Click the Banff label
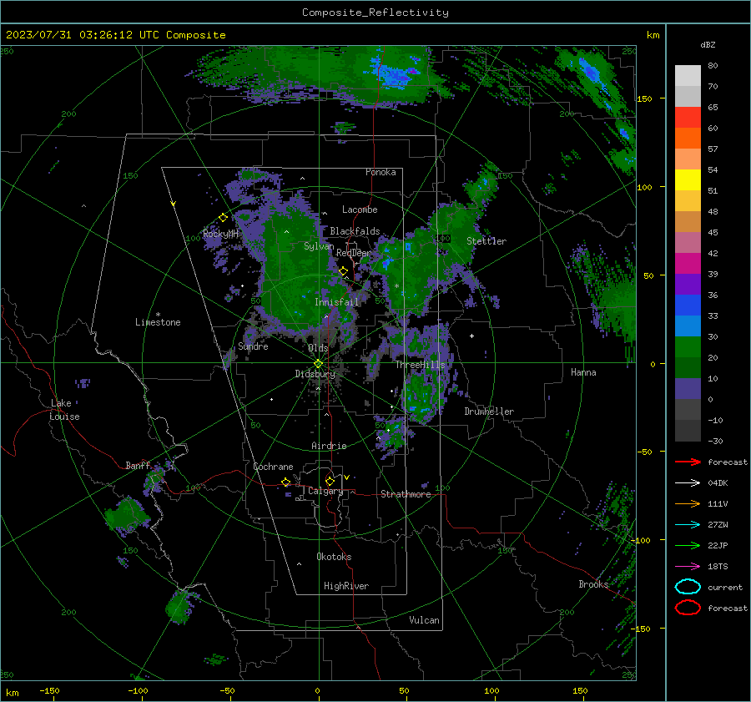The height and width of the screenshot is (702, 751). (x=138, y=465)
